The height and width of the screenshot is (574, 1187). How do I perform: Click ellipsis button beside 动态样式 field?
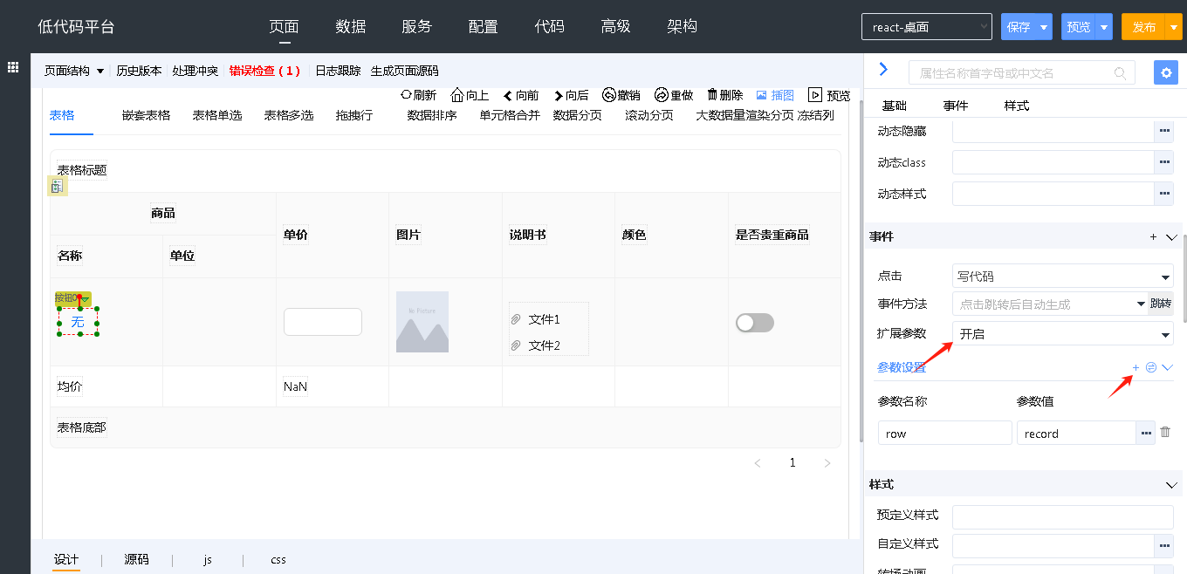pyautogui.click(x=1163, y=193)
